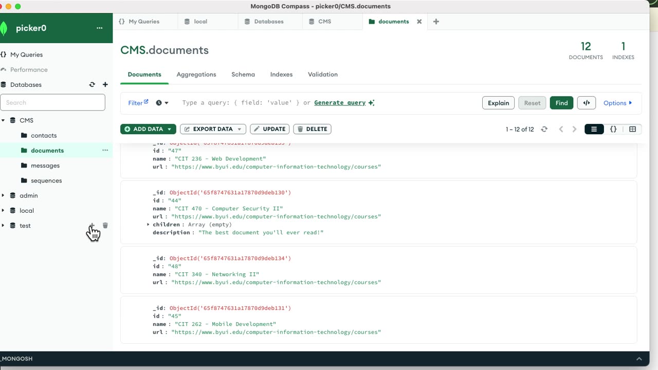Open the picker0 connection options menu

(x=100, y=28)
